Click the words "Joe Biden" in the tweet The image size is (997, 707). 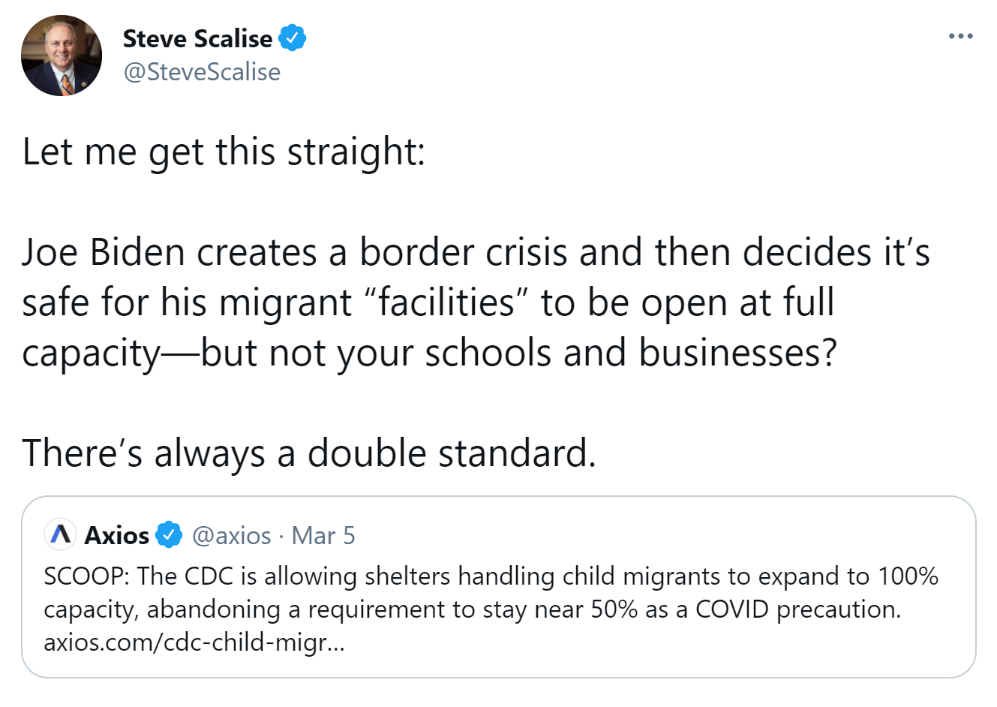pyautogui.click(x=104, y=252)
